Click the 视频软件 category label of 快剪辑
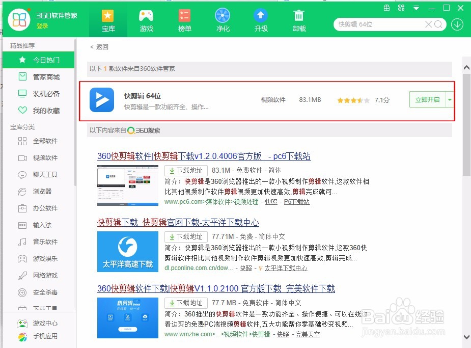471x348 pixels. [273, 100]
